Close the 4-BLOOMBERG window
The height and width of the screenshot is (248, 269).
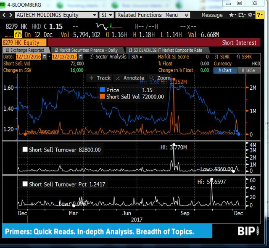255,3
